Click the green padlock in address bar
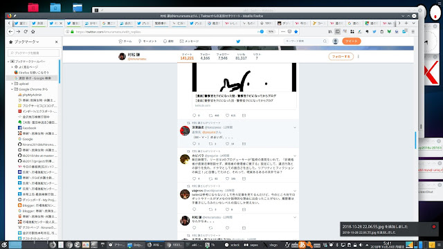443x249 pixels. pyautogui.click(x=72, y=32)
